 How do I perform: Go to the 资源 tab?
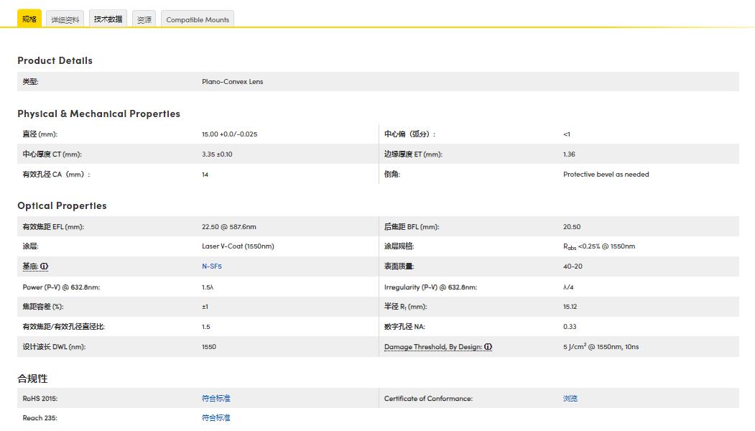144,19
